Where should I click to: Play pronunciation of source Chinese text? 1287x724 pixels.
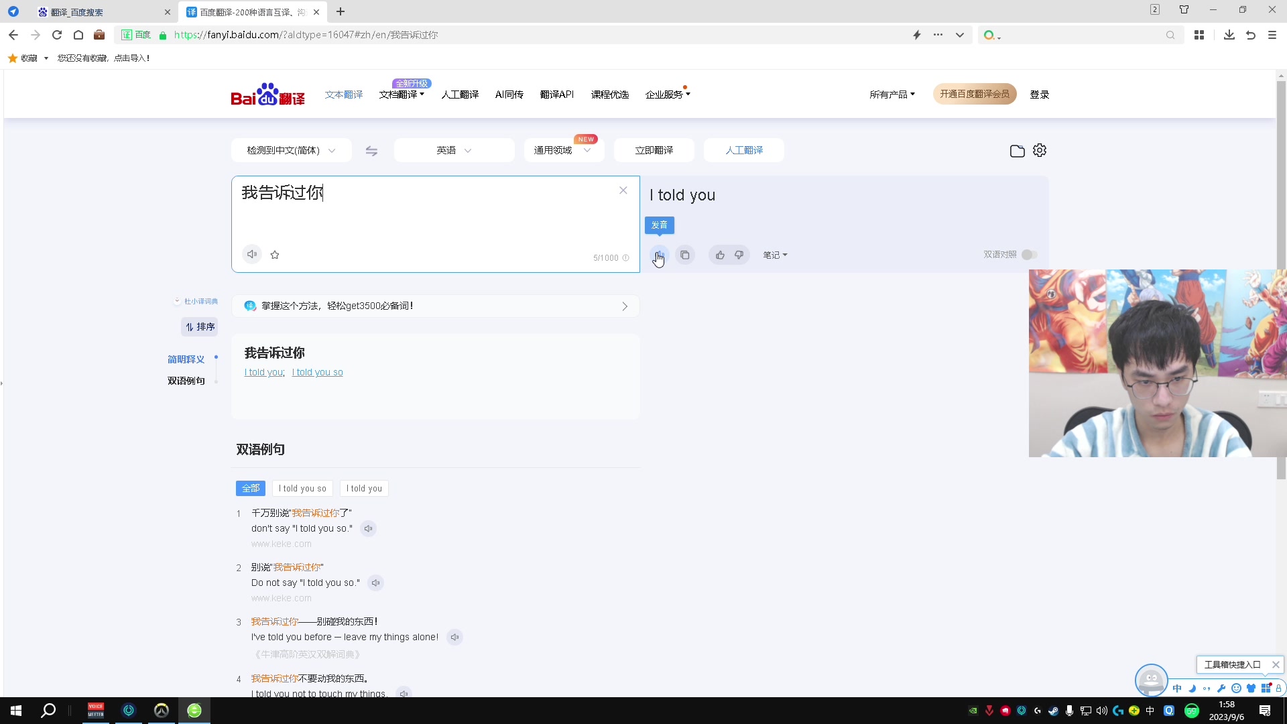252,254
